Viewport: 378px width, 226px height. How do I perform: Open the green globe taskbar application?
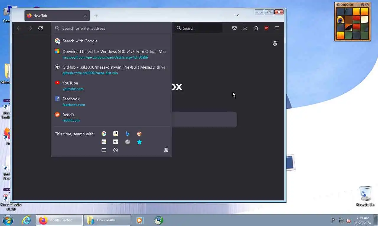tap(159, 220)
